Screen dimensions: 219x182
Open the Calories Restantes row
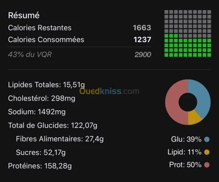point(80,28)
